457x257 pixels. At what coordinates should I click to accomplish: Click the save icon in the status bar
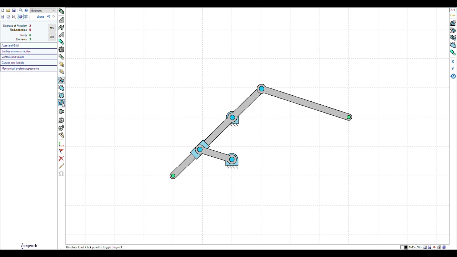pos(430,247)
